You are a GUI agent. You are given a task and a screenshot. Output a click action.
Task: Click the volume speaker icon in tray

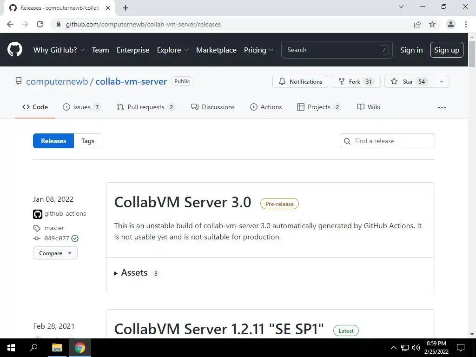(416, 348)
